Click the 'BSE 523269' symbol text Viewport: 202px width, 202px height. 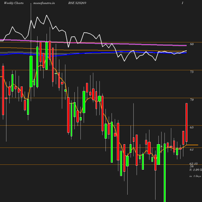point(77,3)
